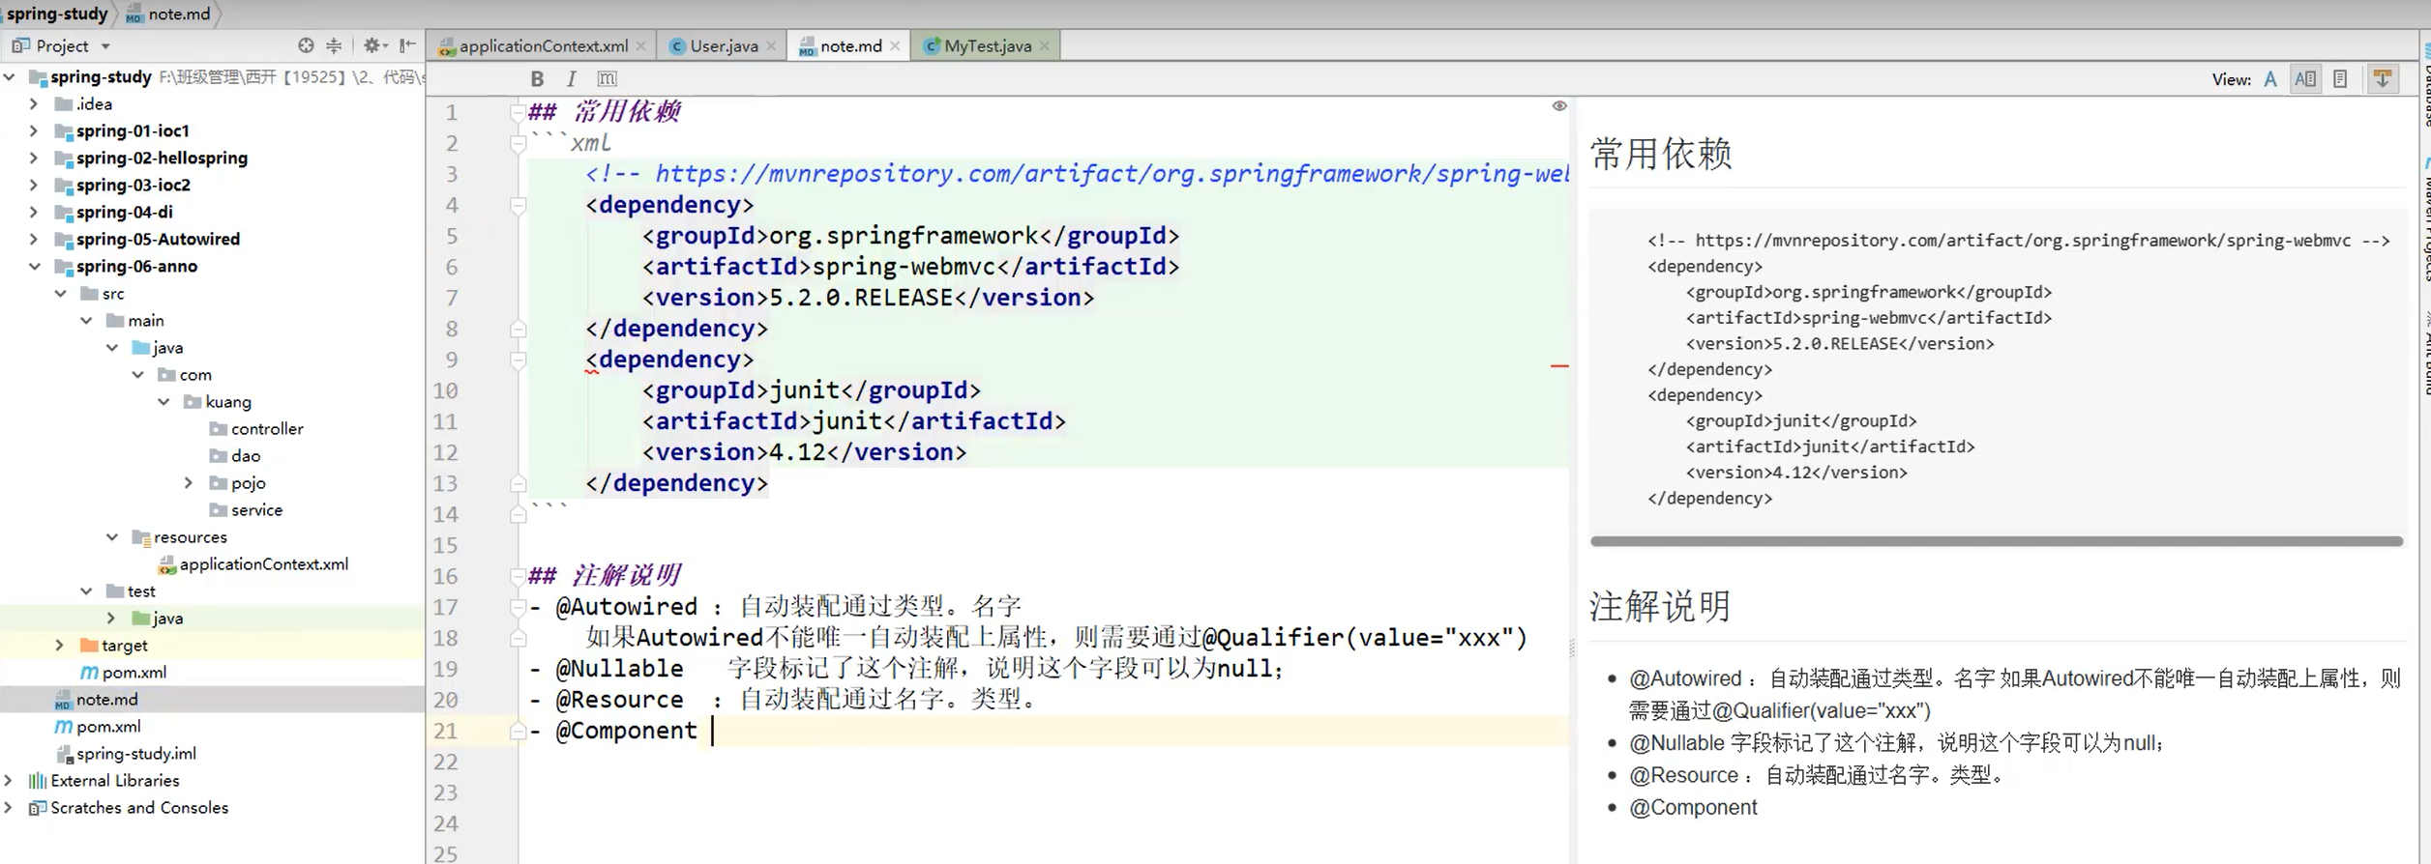Fold the @Autowired list item at line 17
This screenshot has width=2431, height=864.
click(x=518, y=608)
